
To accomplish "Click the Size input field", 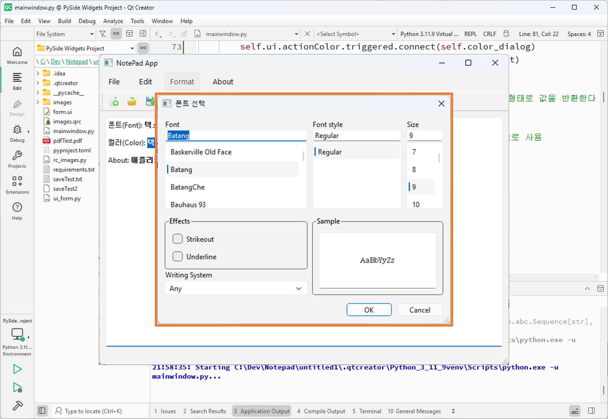I will coord(425,136).
